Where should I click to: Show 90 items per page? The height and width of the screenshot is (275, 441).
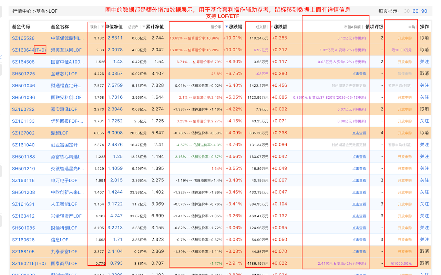[424, 11]
